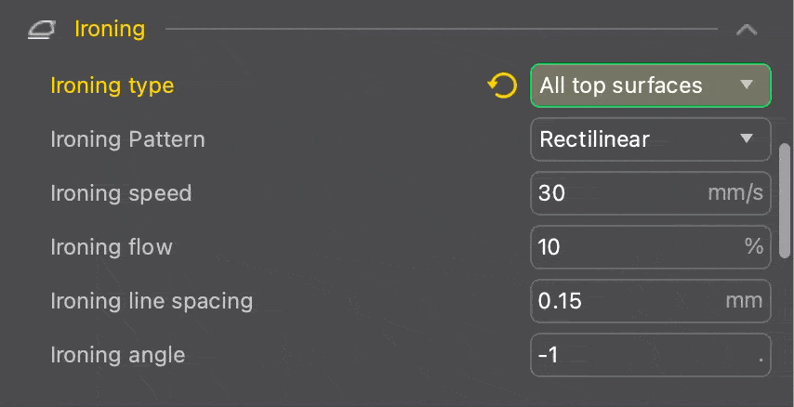Click the 'Ironing speed' setting label
Image resolution: width=794 pixels, height=407 pixels.
[121, 193]
